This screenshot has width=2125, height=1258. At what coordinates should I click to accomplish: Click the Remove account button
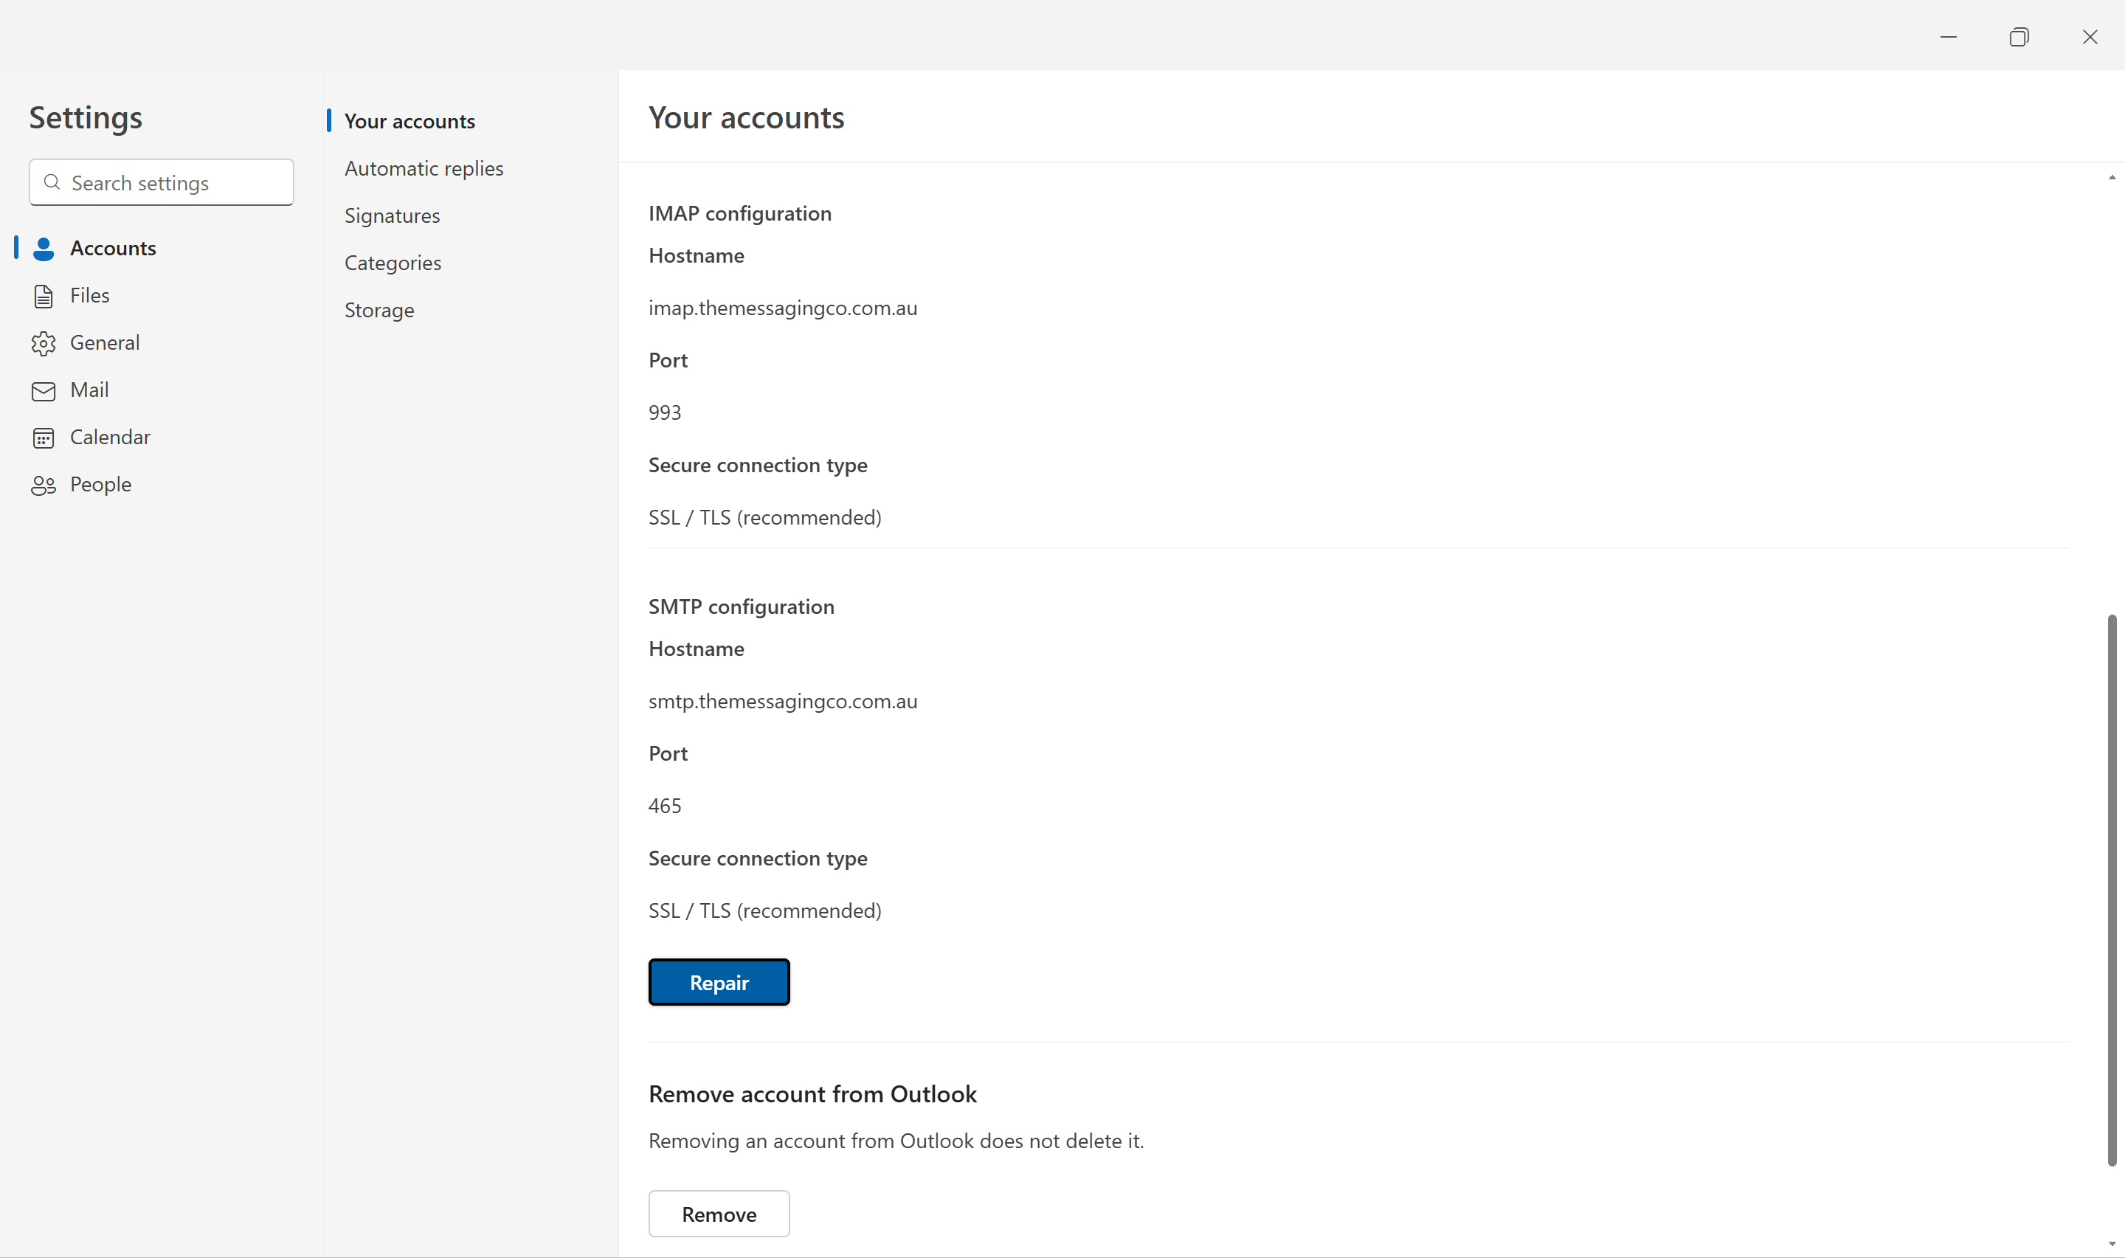(719, 1214)
